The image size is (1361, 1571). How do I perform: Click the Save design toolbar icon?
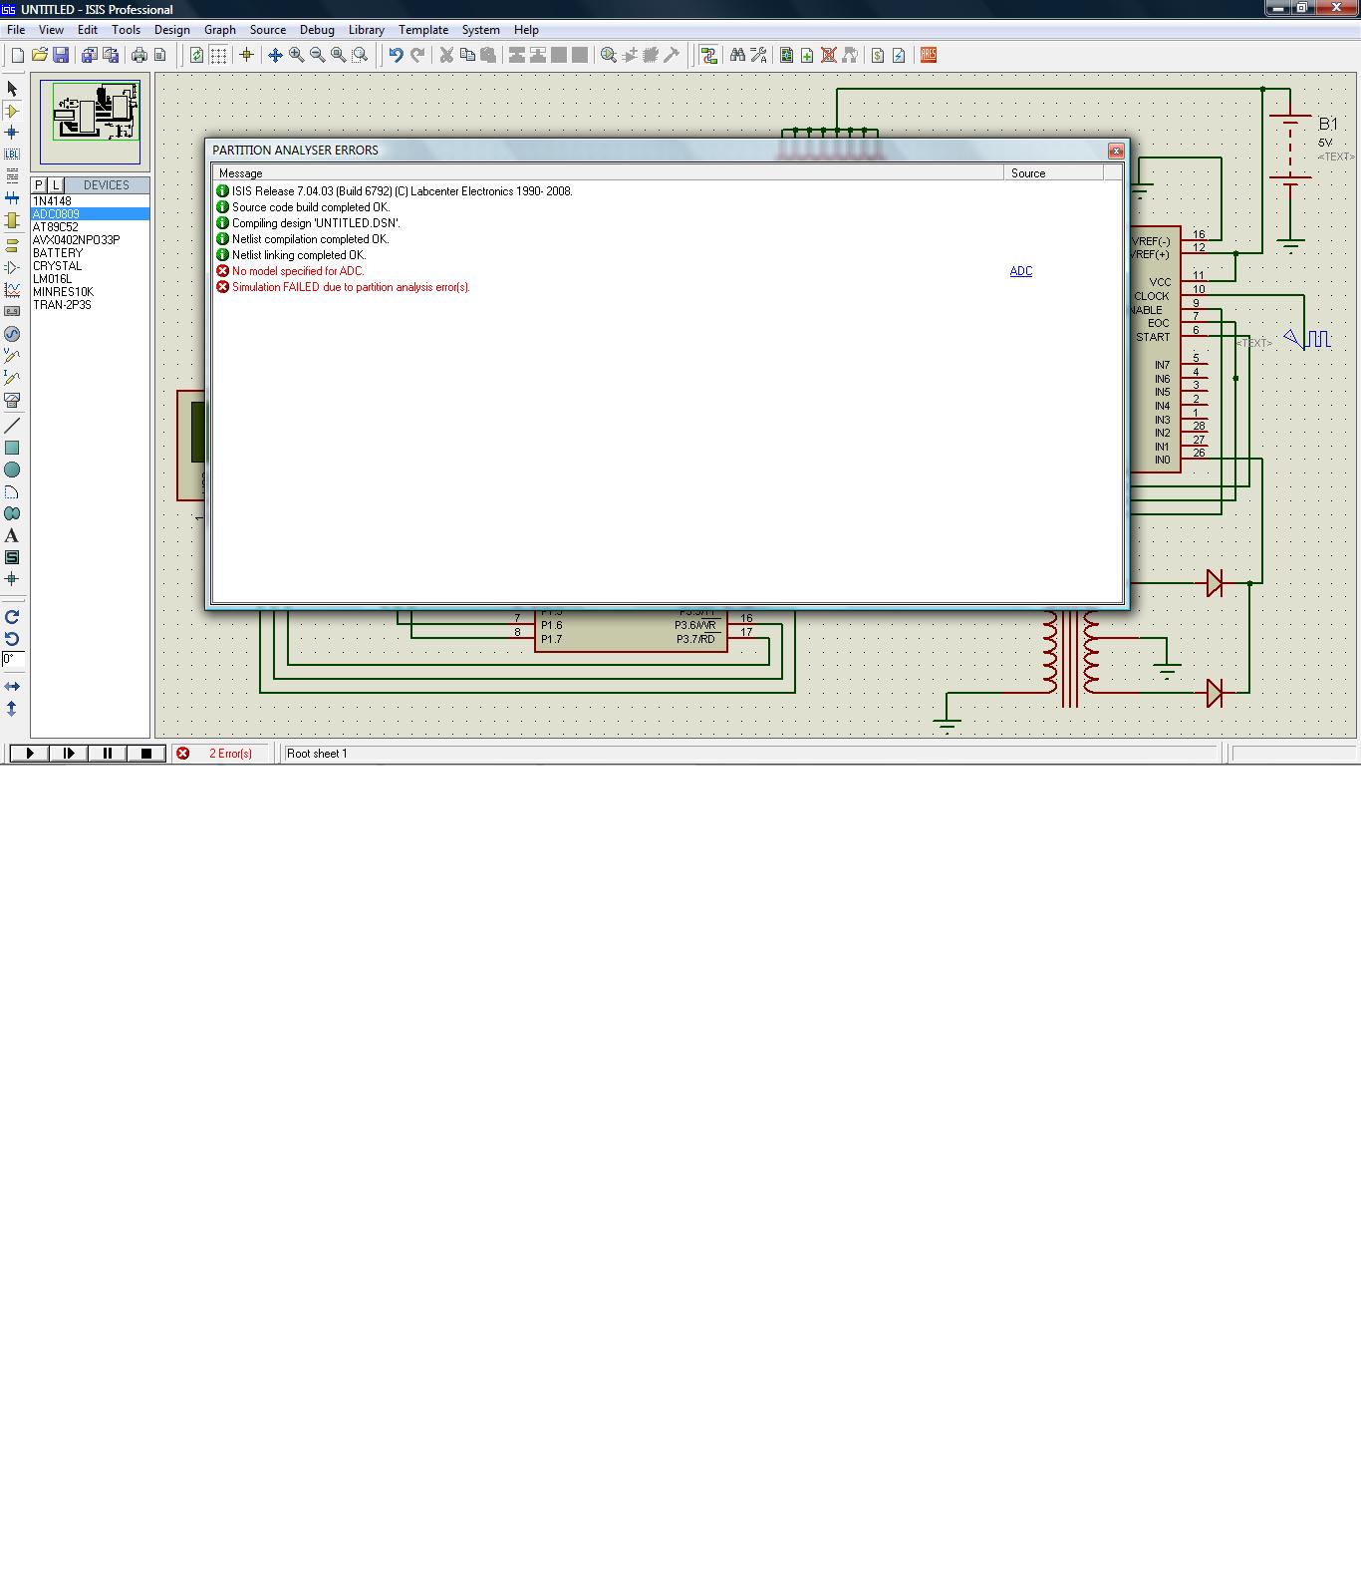[x=61, y=56]
